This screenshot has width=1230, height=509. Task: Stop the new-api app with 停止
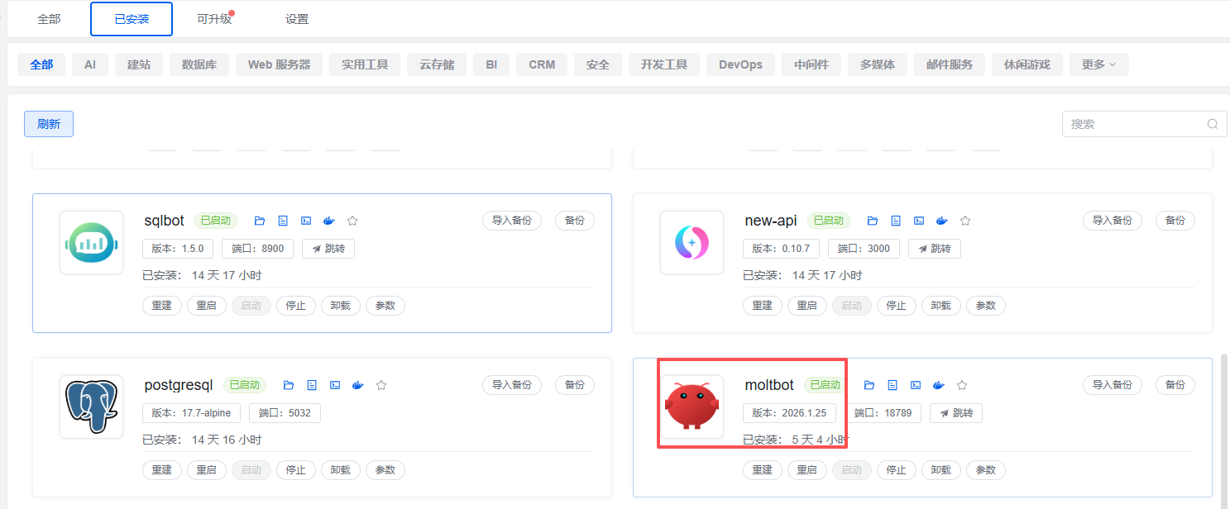pos(896,306)
